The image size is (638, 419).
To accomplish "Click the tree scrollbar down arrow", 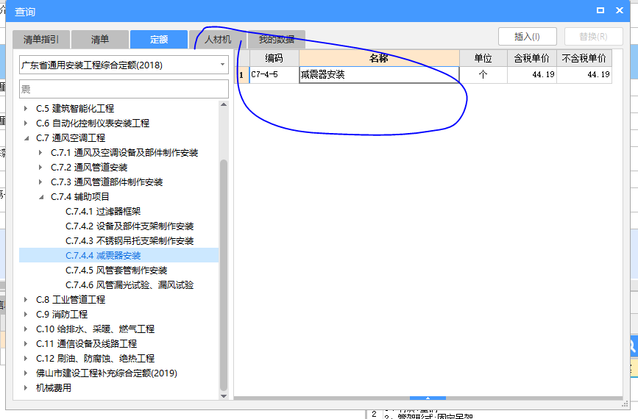I will (x=224, y=395).
